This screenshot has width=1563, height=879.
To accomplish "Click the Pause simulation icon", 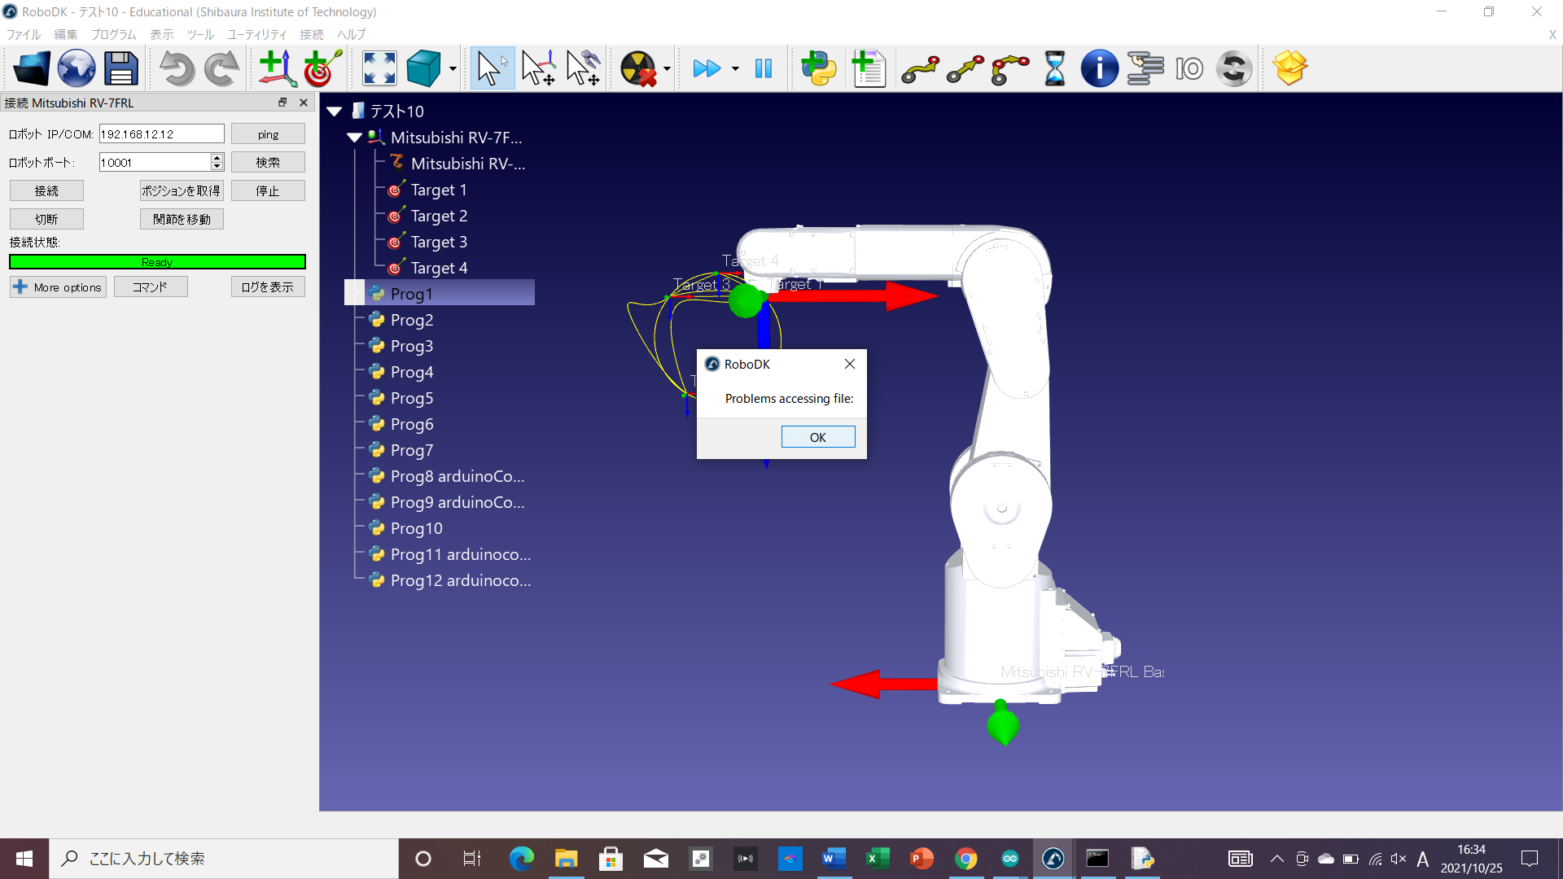I will tap(763, 68).
